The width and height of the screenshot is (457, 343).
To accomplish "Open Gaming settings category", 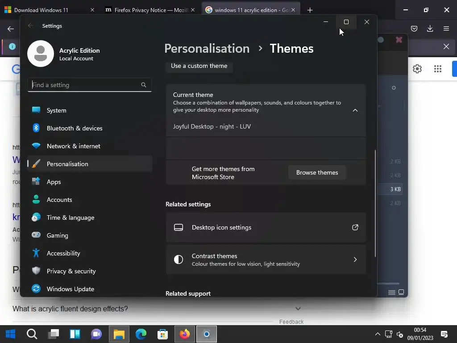I will click(x=90, y=235).
